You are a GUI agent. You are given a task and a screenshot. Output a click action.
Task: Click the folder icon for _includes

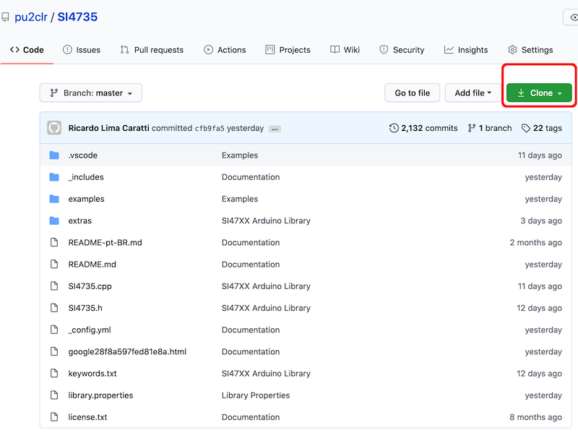[x=54, y=177]
